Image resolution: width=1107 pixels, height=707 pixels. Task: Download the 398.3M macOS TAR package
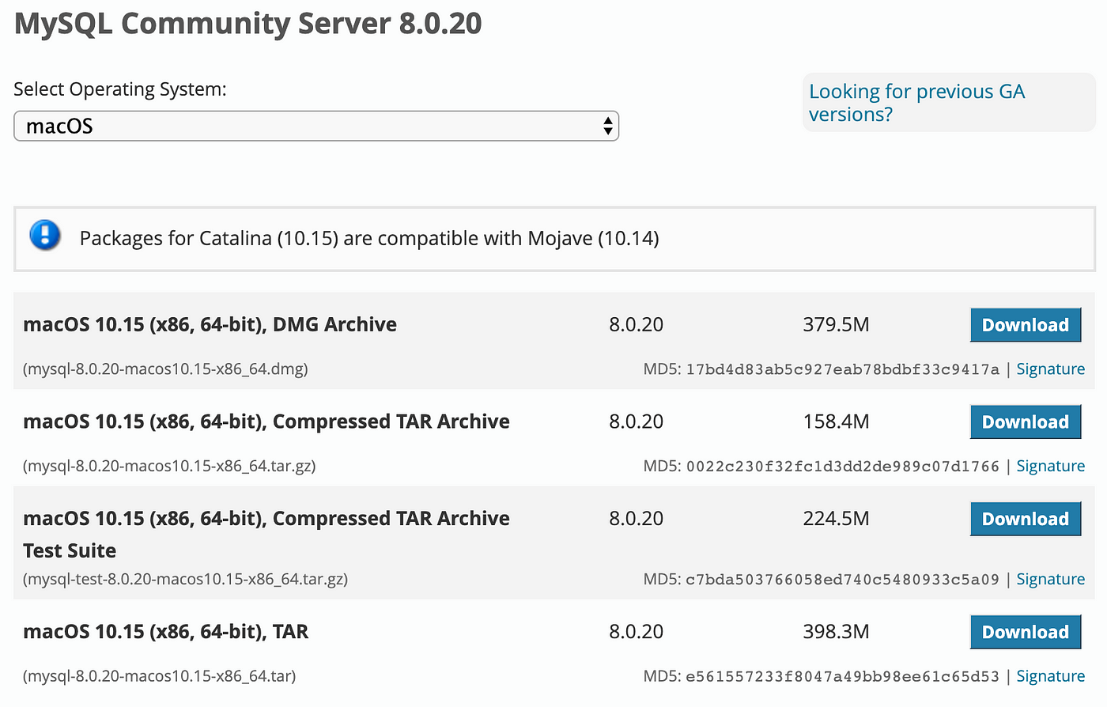click(1025, 632)
